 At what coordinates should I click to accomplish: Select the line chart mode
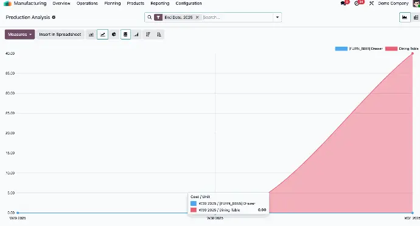click(x=103, y=35)
